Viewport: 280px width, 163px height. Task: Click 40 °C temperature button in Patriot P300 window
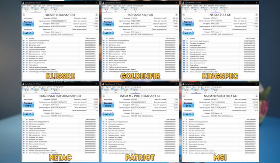108,115
